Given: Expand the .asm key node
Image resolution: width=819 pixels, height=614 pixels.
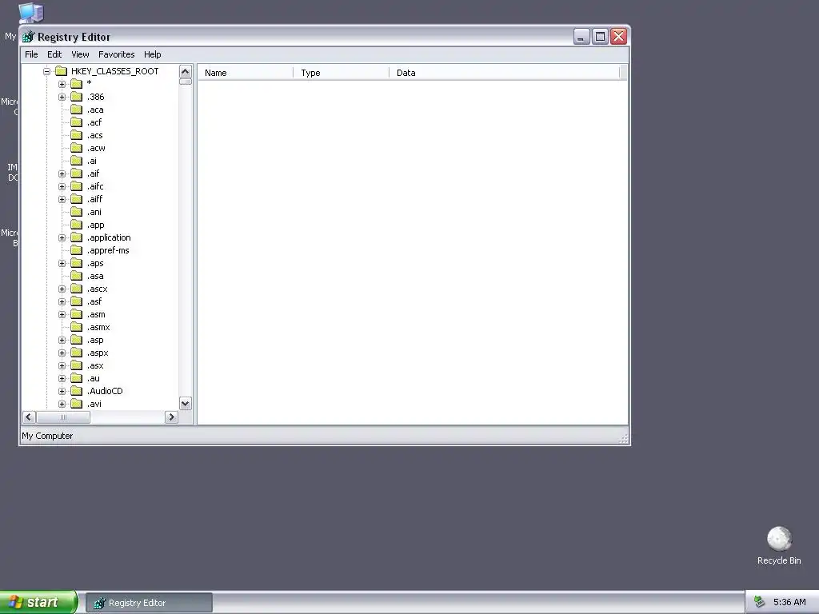Looking at the screenshot, I should [62, 314].
